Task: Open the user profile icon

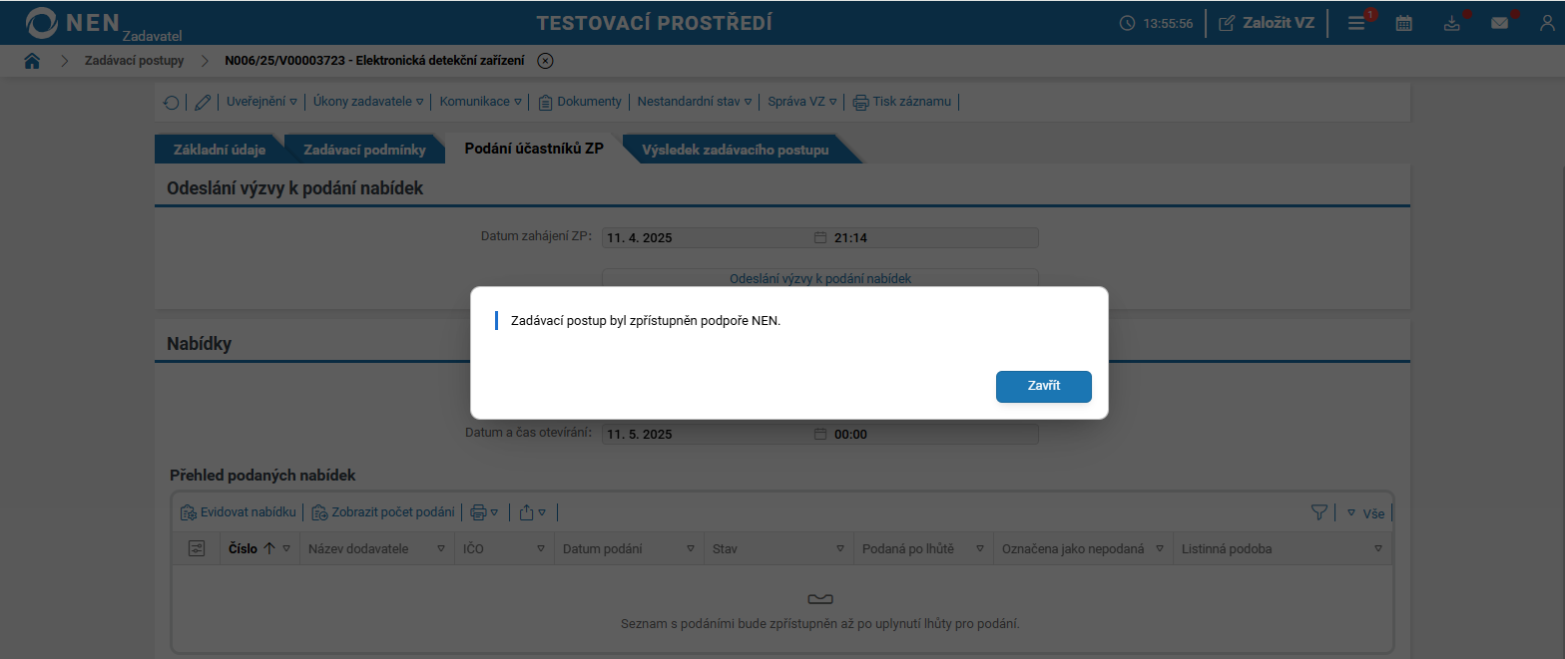Action: pyautogui.click(x=1547, y=22)
